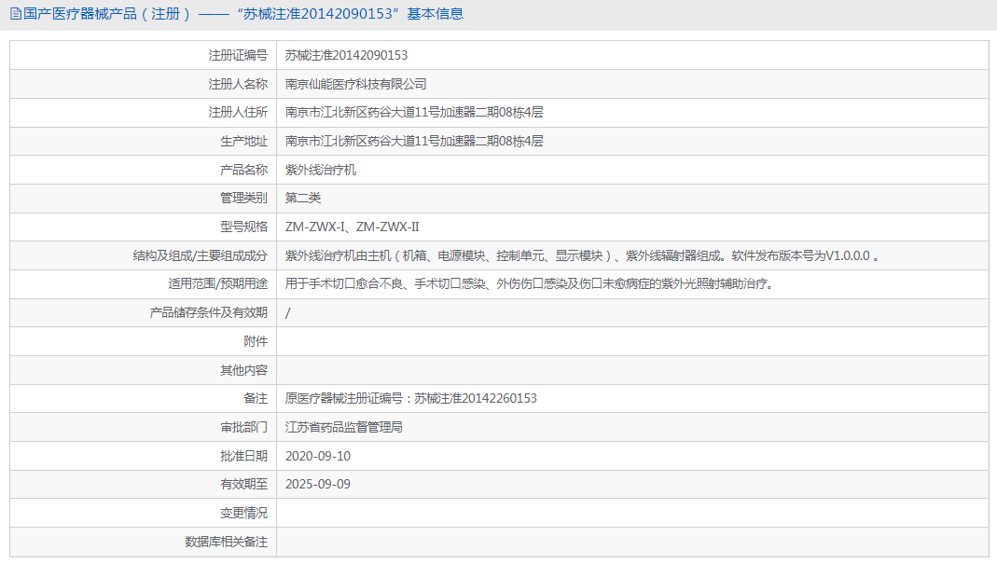
Task: Click the document icon in the page header
Action: click(x=16, y=14)
